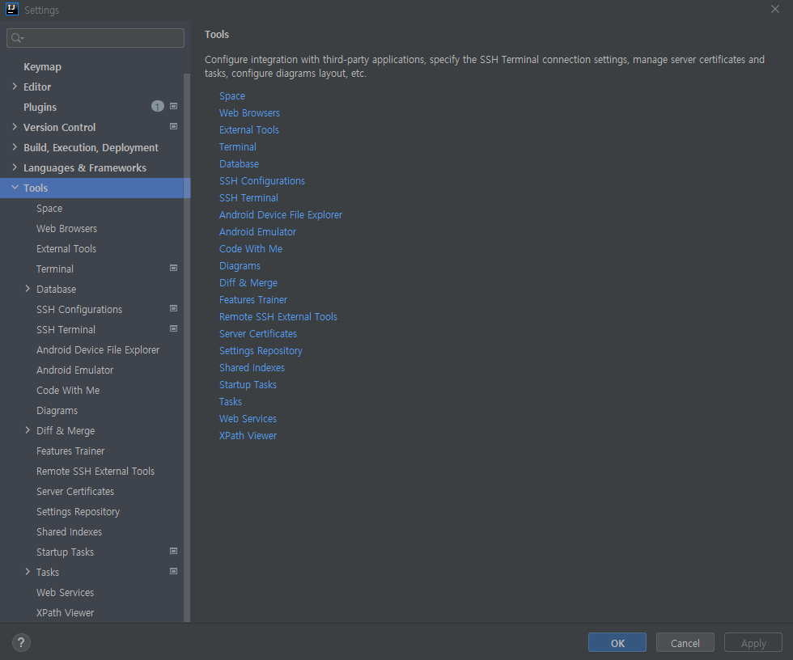Select Web Browsers in the tree
This screenshot has width=793, height=660.
click(66, 228)
